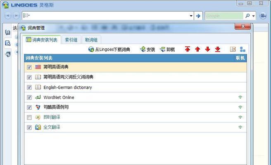Expand the search box history dropdown
The height and width of the screenshot is (165, 271).
coord(191,16)
